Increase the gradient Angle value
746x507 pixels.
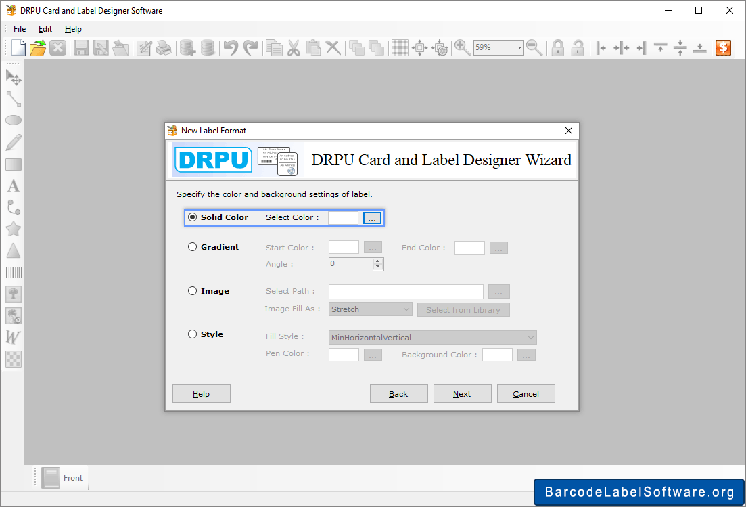tap(378, 261)
